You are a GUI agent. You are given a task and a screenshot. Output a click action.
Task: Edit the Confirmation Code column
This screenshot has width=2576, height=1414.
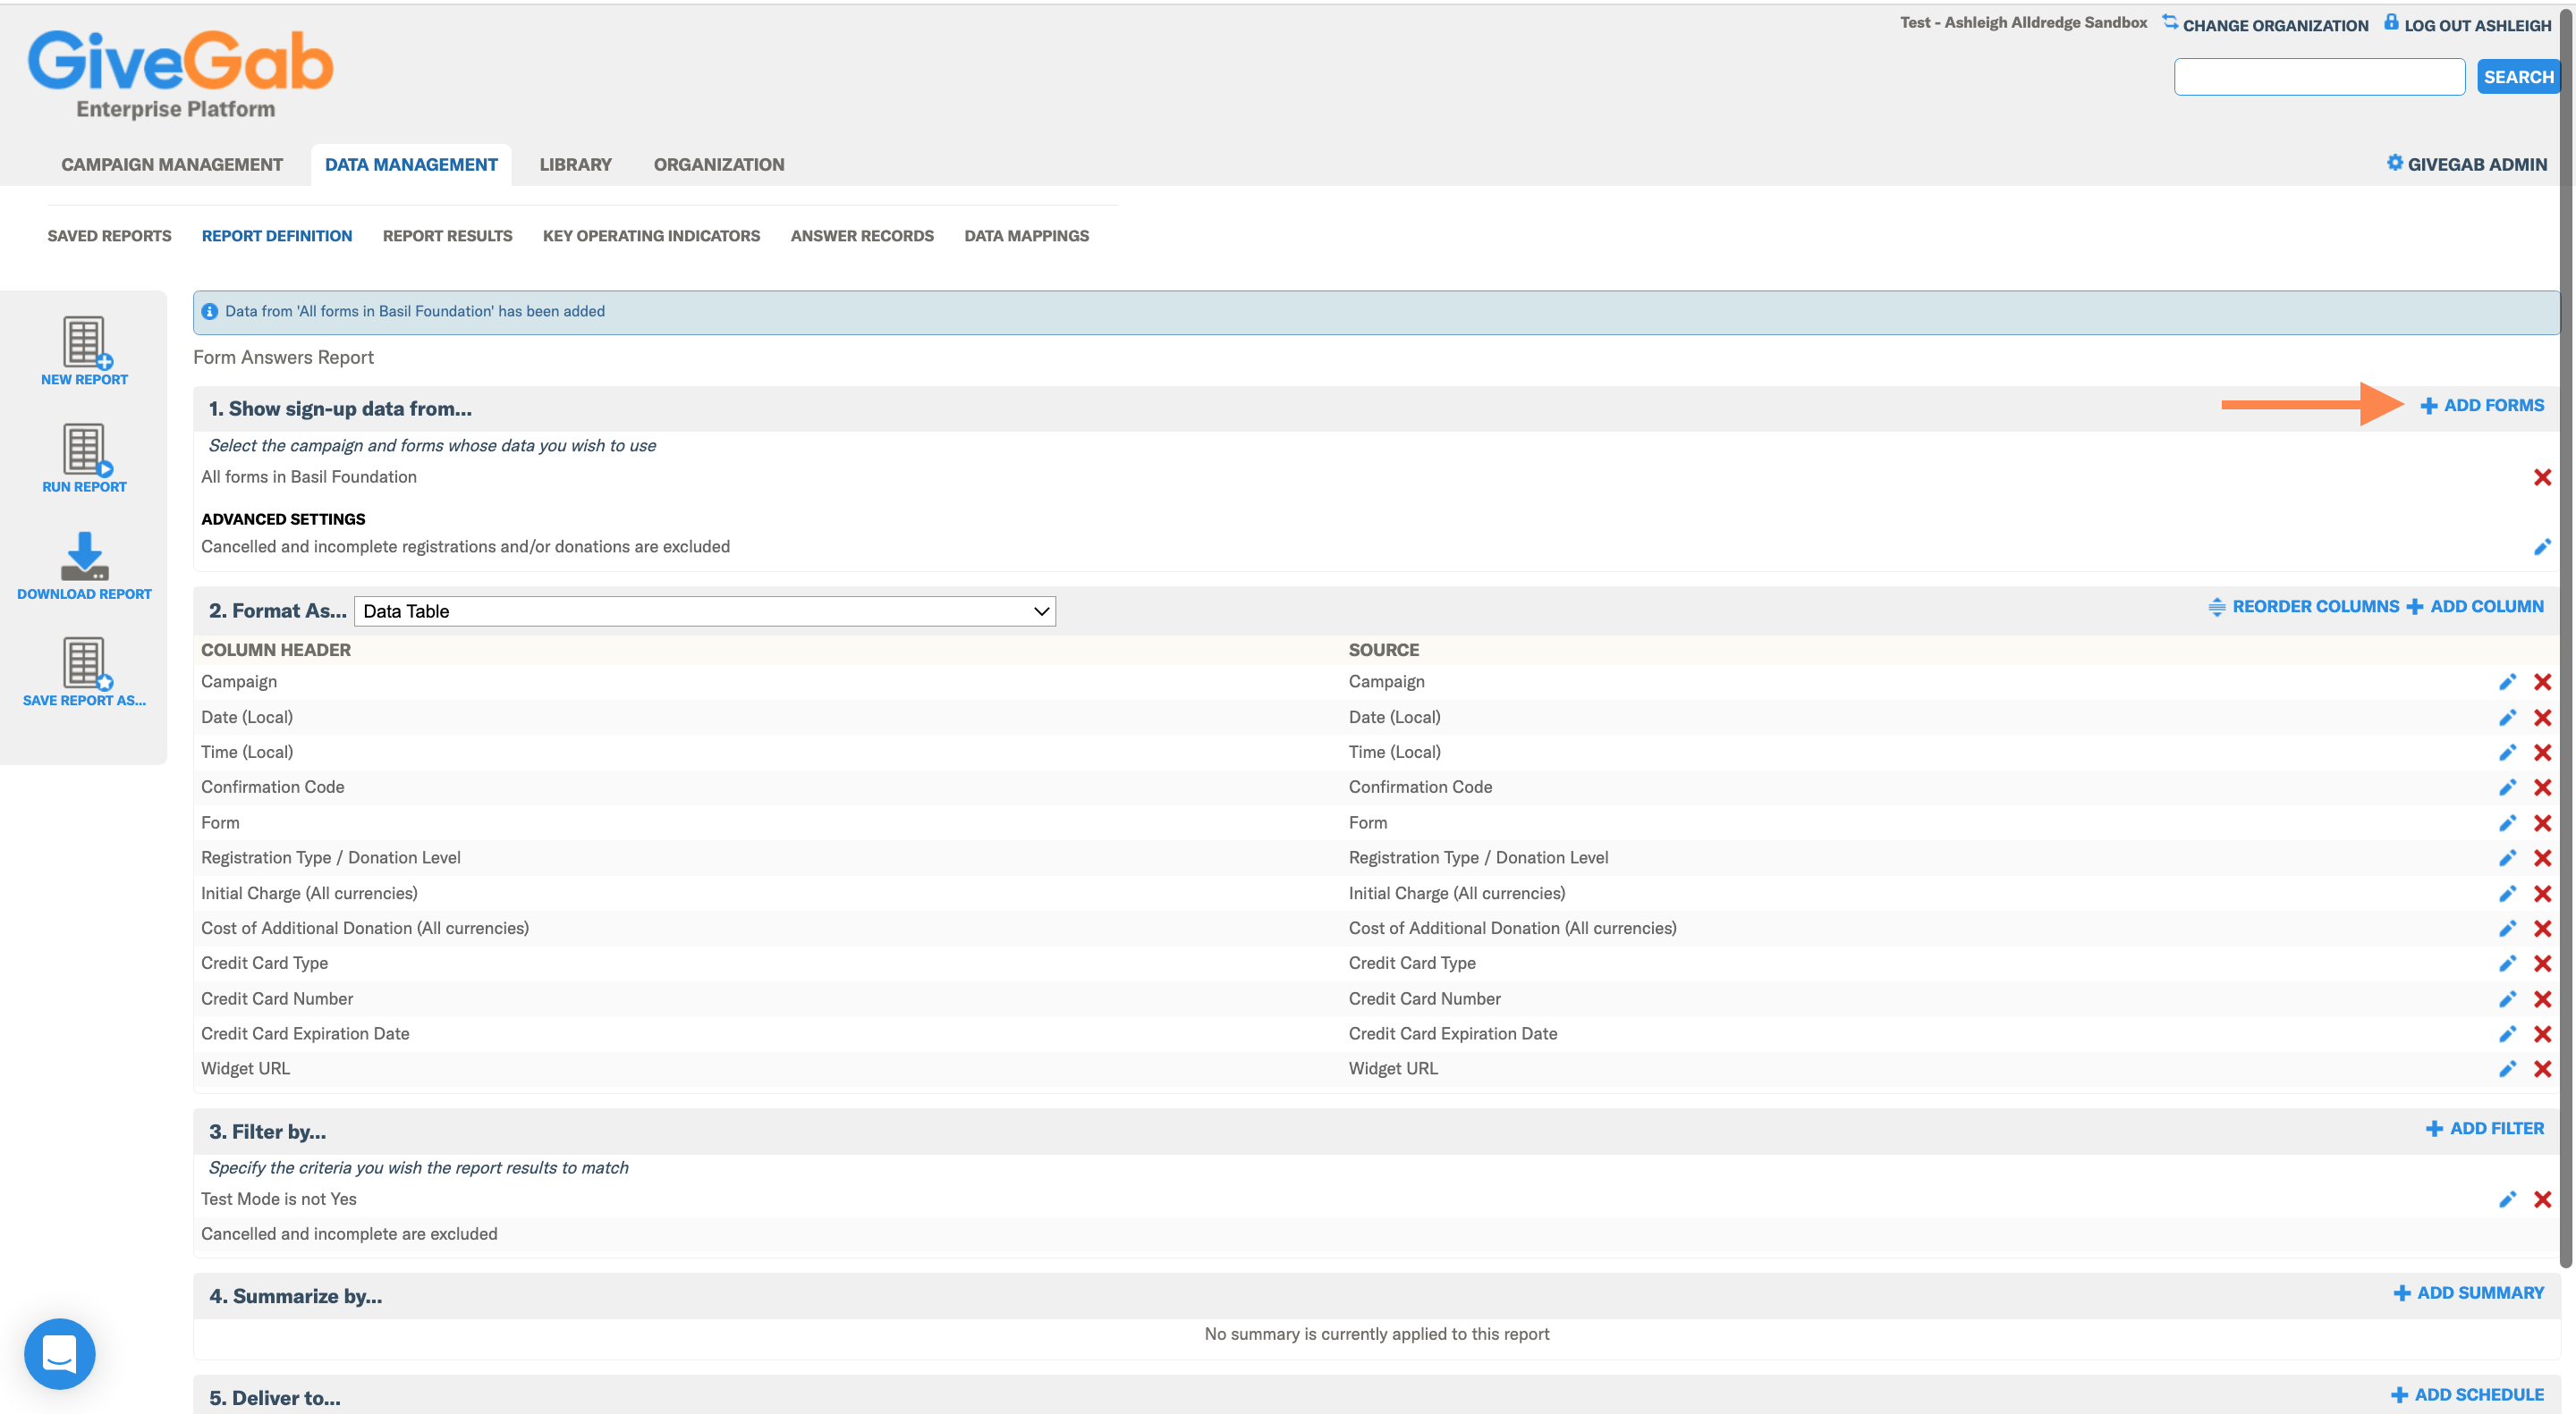[2507, 787]
